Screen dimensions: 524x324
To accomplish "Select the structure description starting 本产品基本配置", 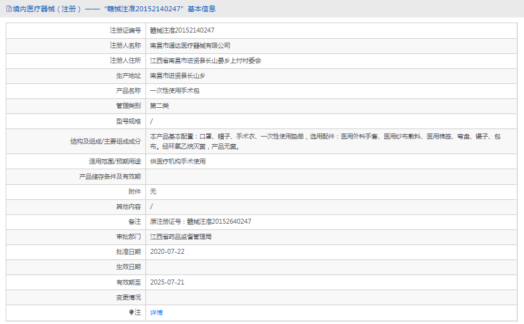I will pyautogui.click(x=325, y=141).
